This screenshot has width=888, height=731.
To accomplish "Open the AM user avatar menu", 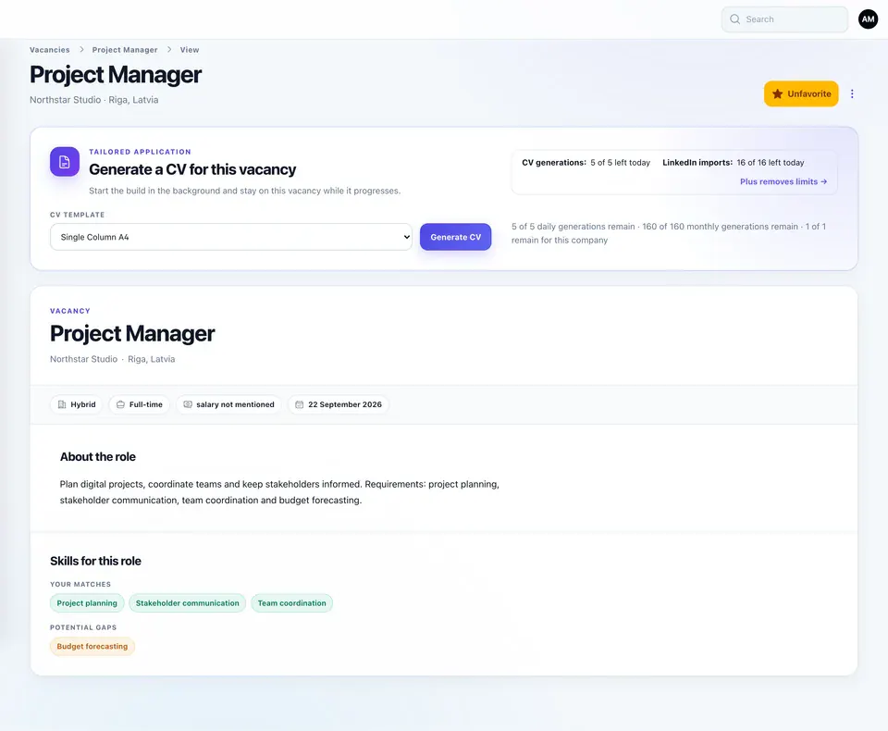I will pos(868,19).
